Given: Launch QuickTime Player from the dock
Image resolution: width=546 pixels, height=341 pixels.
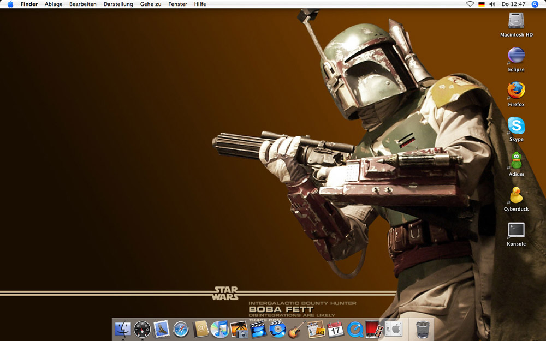Looking at the screenshot, I should pos(355,329).
